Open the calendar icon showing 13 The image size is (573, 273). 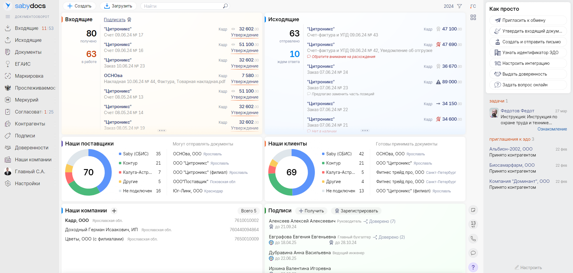[473, 224]
